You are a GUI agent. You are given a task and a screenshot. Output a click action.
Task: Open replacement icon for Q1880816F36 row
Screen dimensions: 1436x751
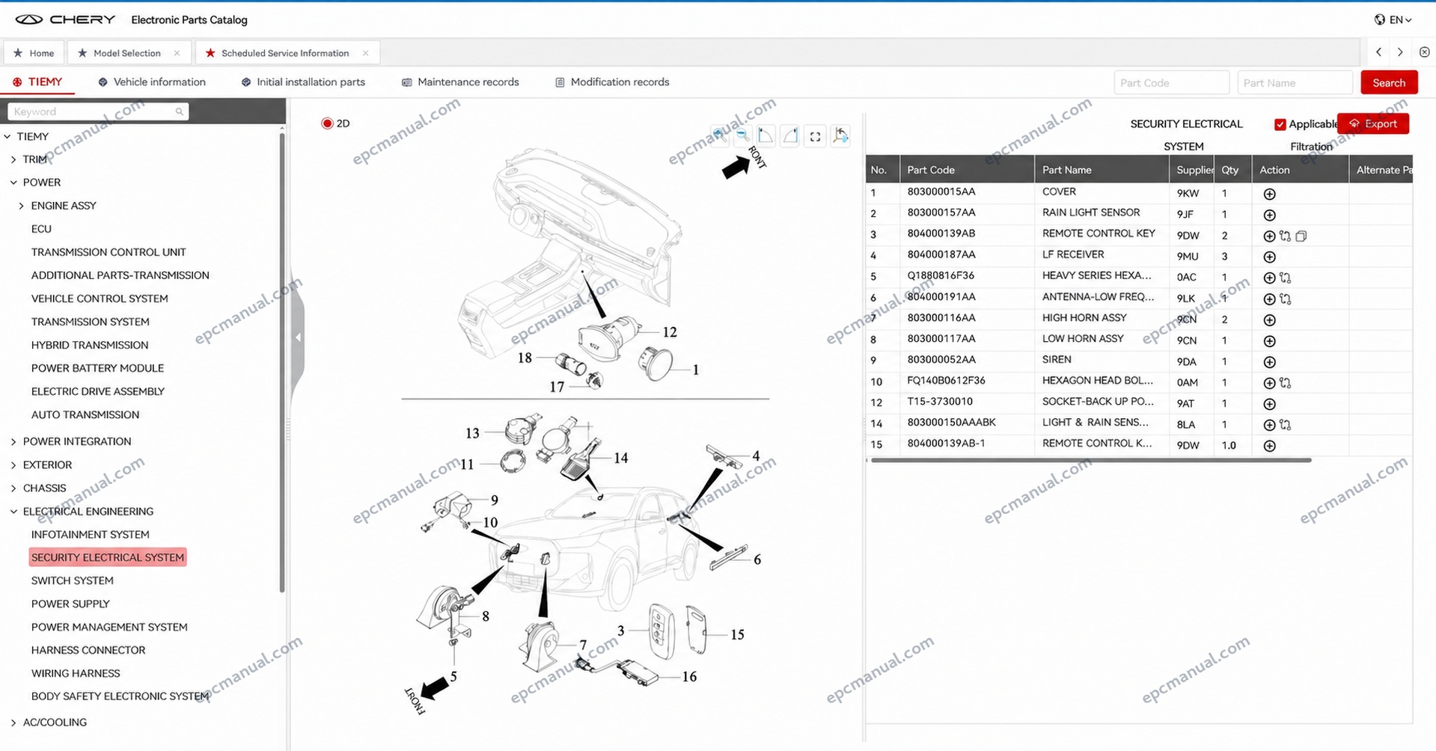[1285, 278]
